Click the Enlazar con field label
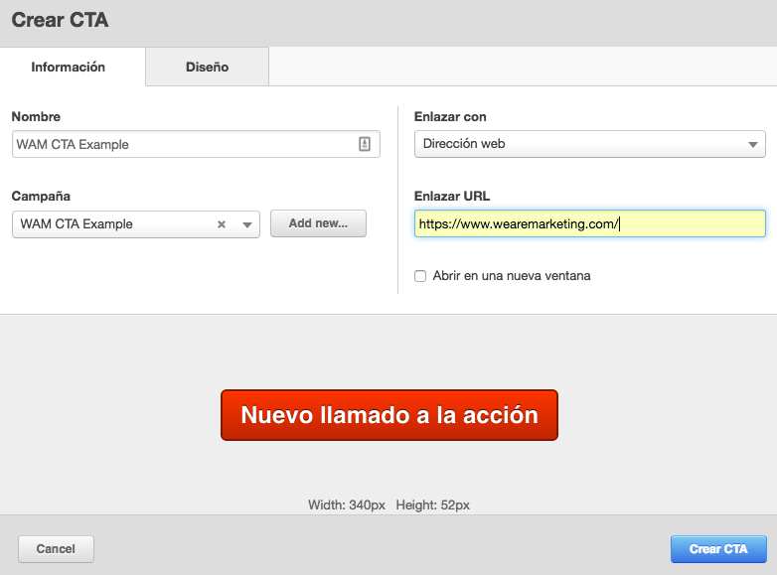This screenshot has width=777, height=575. [x=450, y=117]
